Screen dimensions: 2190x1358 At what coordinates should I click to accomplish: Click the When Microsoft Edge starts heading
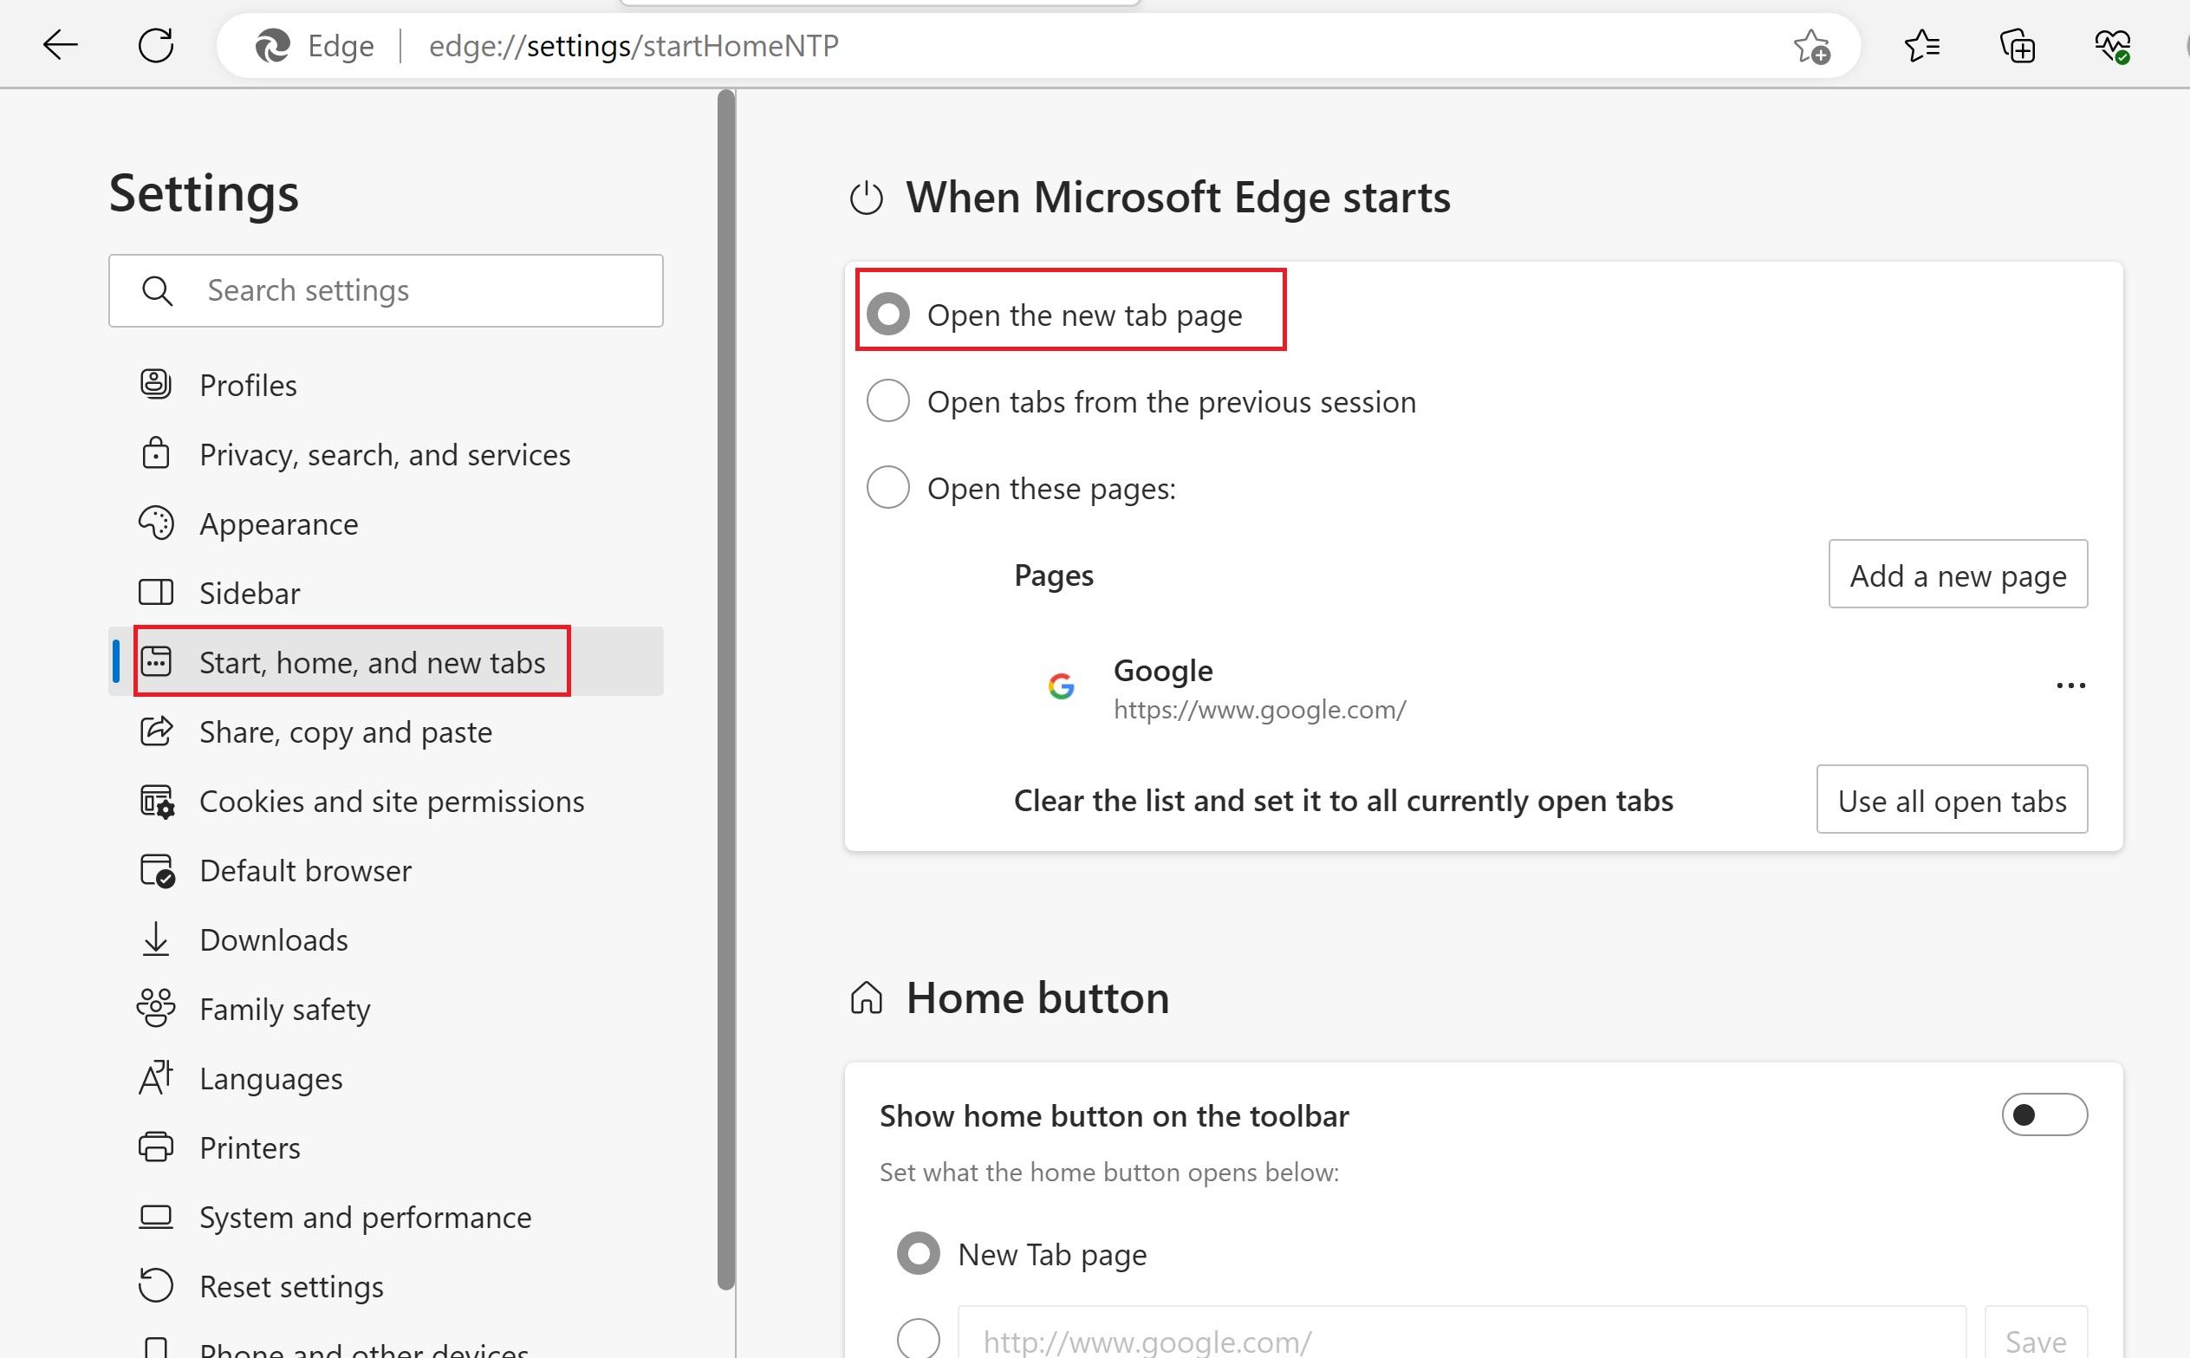point(1177,197)
